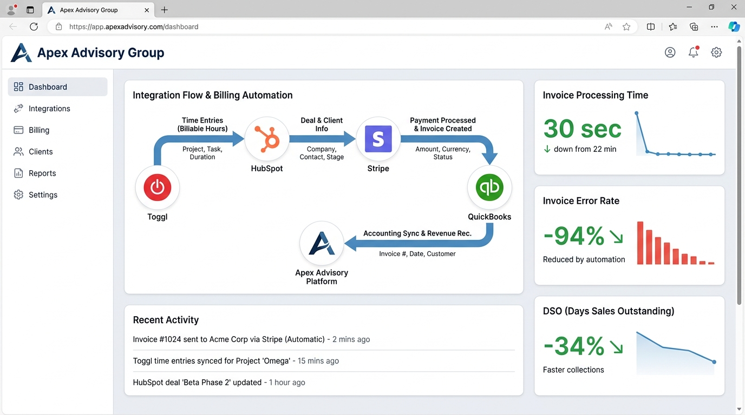The width and height of the screenshot is (745, 415).
Task: Open the favorites list icon
Action: 672,26
